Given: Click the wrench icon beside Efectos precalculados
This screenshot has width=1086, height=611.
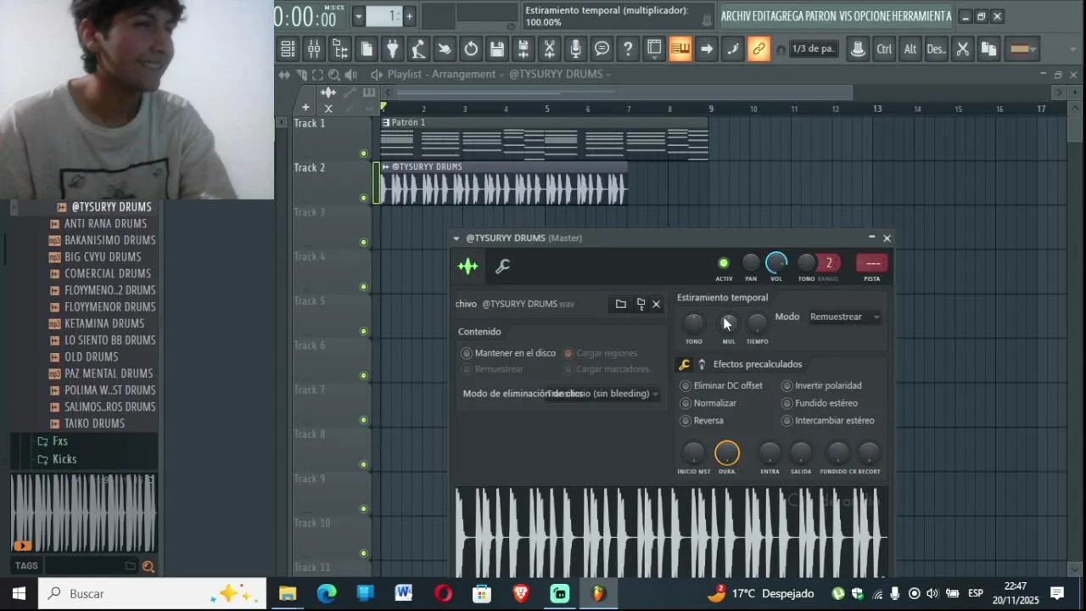Looking at the screenshot, I should 685,364.
